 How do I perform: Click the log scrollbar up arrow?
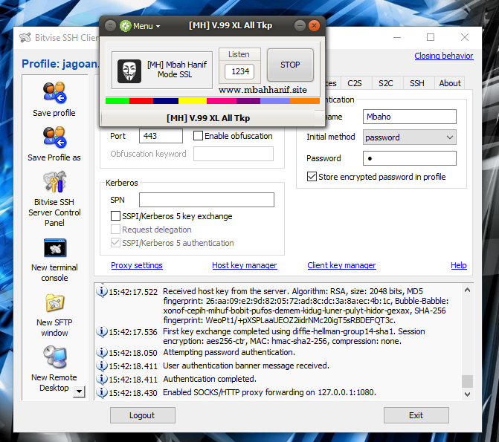467,290
